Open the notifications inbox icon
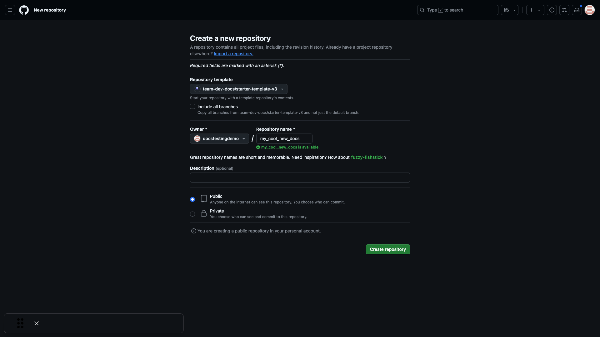This screenshot has width=600, height=337. (577, 10)
